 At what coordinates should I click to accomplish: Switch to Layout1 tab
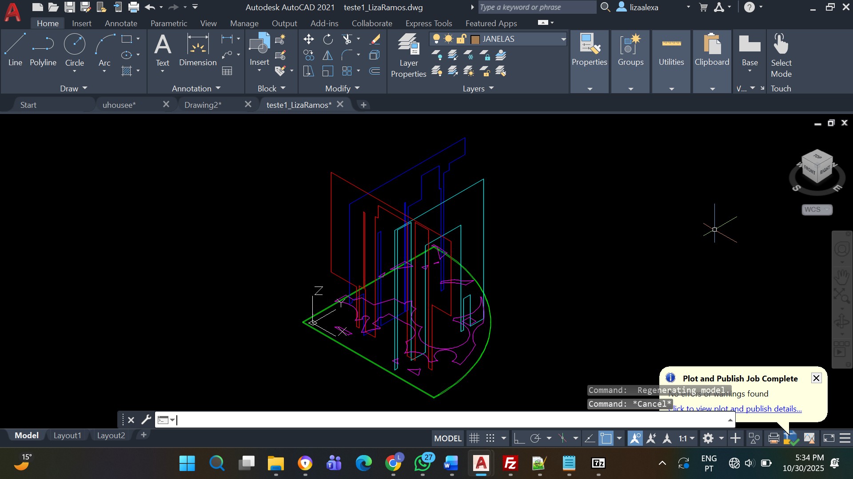[x=67, y=436]
